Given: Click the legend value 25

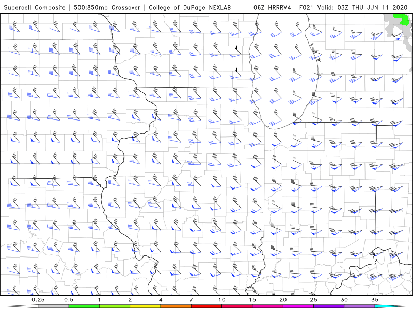Looking at the screenshot, I should pyautogui.click(x=313, y=300).
